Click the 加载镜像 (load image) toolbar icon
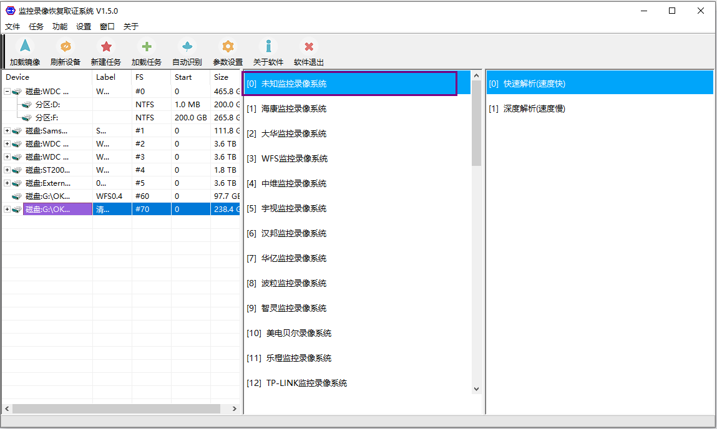Image resolution: width=717 pixels, height=429 pixels. click(x=24, y=47)
